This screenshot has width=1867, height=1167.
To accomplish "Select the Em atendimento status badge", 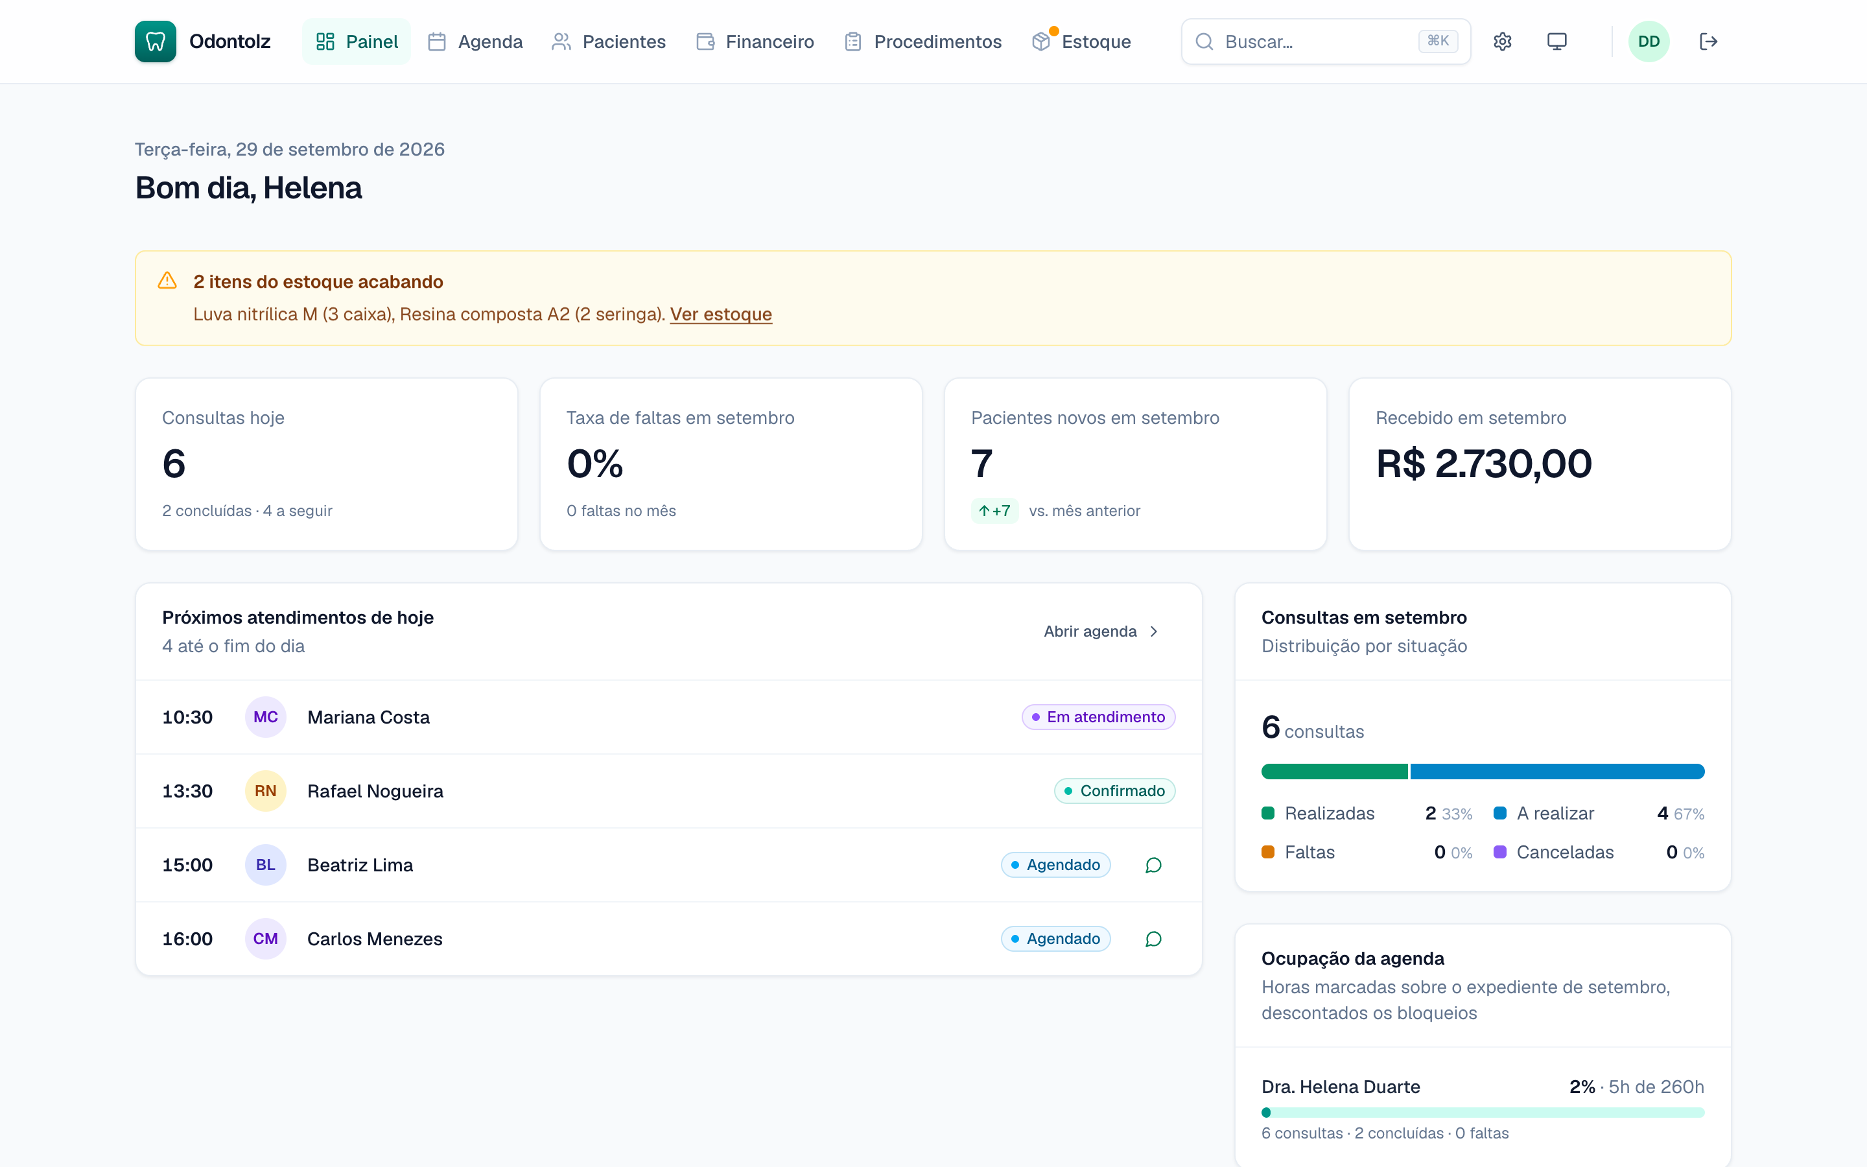I will pos(1099,717).
